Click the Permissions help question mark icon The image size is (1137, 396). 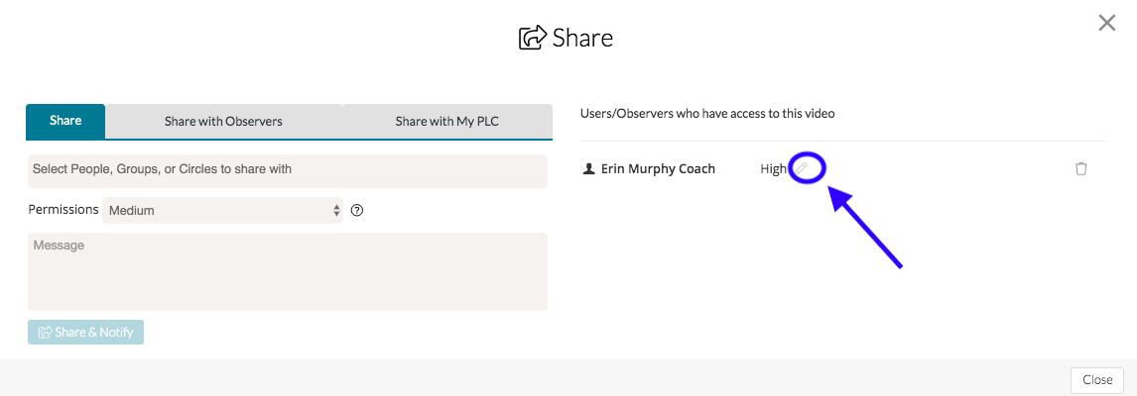coord(357,210)
